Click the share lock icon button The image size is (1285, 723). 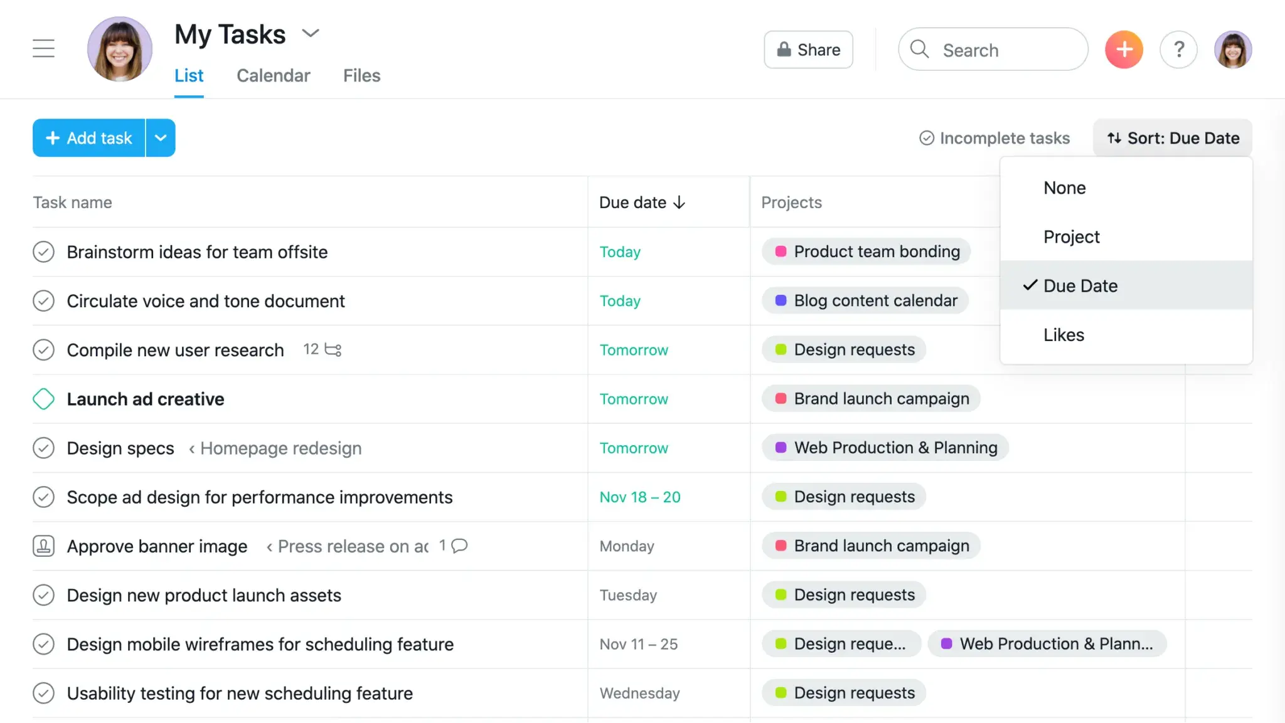point(784,50)
